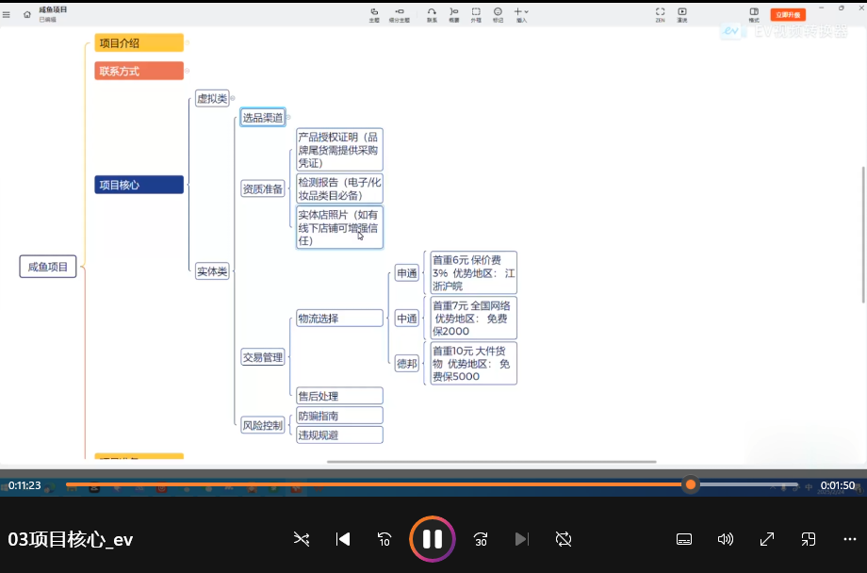This screenshot has width=867, height=573.
Task: Select the 检测报告 node
Action: (x=339, y=188)
